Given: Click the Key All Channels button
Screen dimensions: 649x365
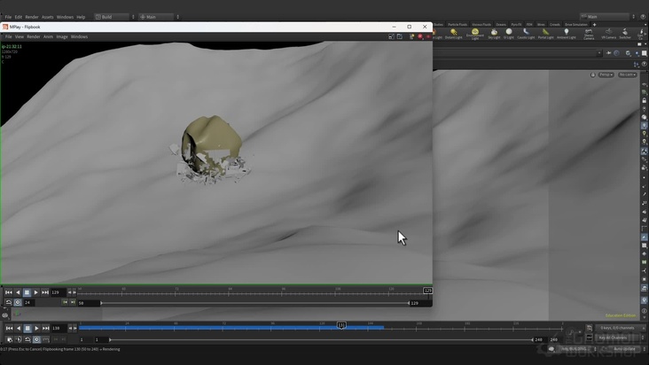Looking at the screenshot, I should (617, 338).
